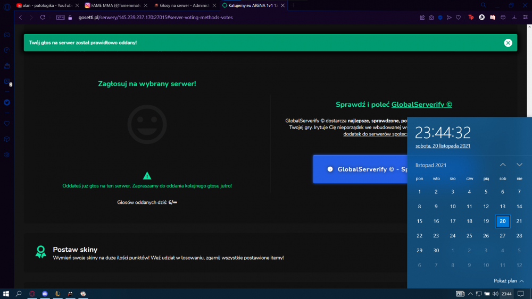The width and height of the screenshot is (532, 299).
Task: Add page to bookmarks with heart icon
Action: coord(459,18)
